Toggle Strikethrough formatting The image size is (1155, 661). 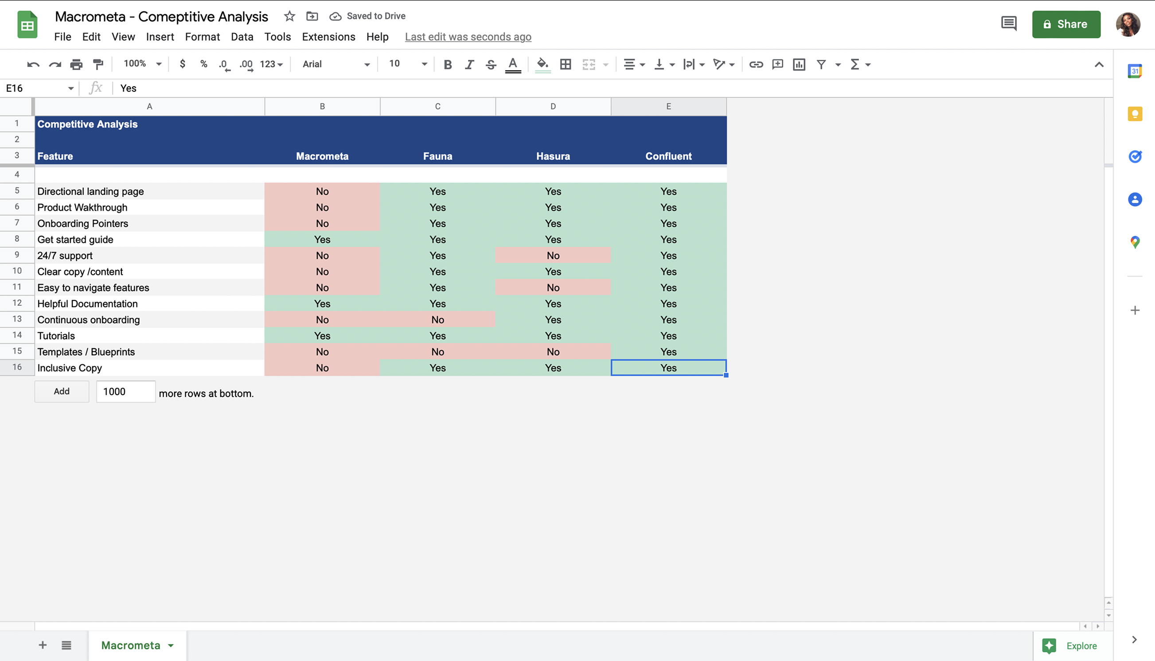pos(491,65)
